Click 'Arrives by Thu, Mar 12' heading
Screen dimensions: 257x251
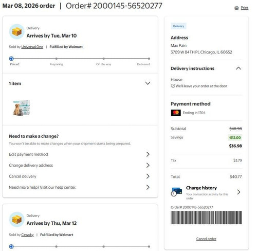[51, 223]
